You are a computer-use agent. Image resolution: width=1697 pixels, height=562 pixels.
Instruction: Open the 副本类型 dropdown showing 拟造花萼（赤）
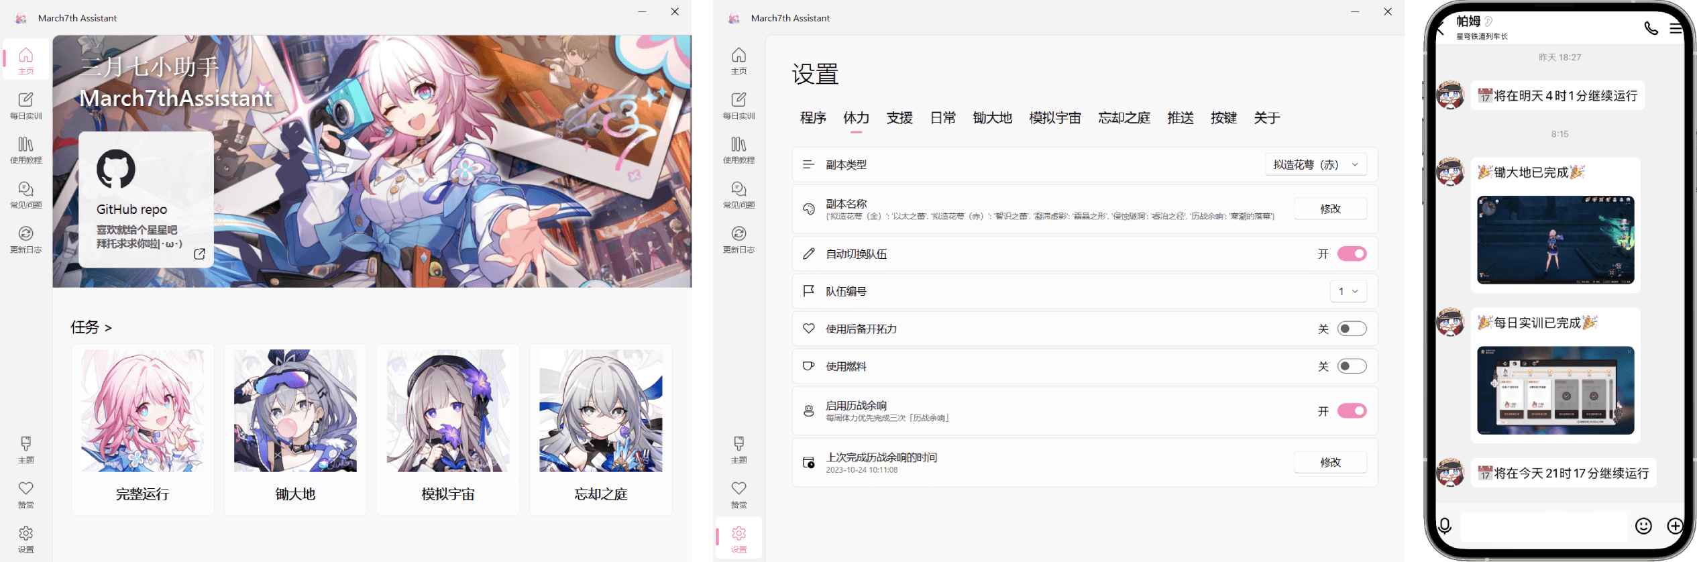(1315, 165)
